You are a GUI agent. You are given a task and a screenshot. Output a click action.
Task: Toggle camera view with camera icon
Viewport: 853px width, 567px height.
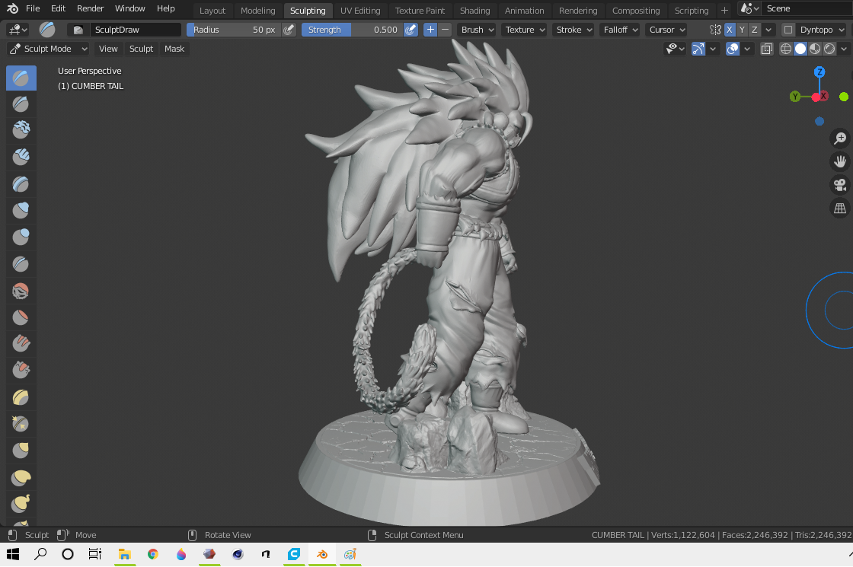(x=840, y=185)
